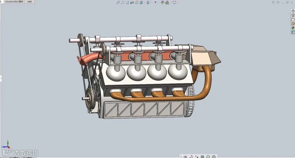The image size is (295, 158).
Task: Open the SOLIDWORKS Resources home tab
Action: 293,11
